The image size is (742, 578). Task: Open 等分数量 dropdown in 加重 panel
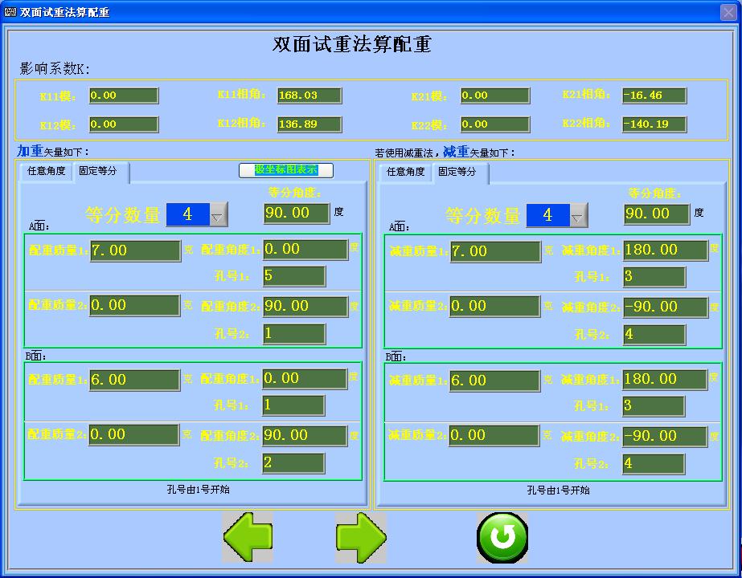point(218,215)
